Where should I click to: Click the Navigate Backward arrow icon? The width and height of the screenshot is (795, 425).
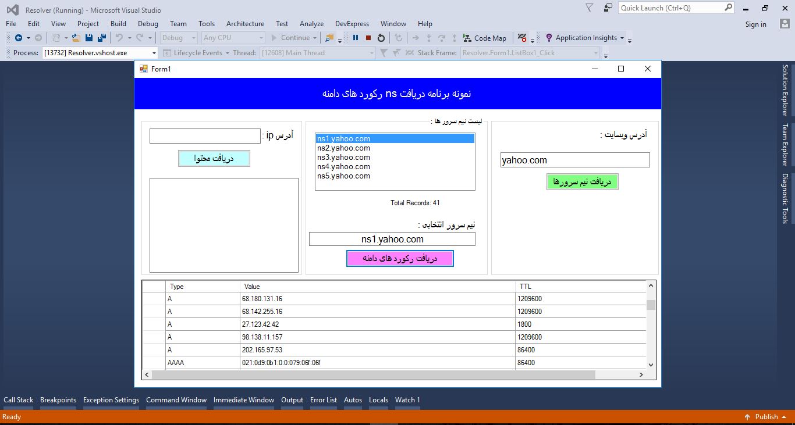pyautogui.click(x=19, y=37)
